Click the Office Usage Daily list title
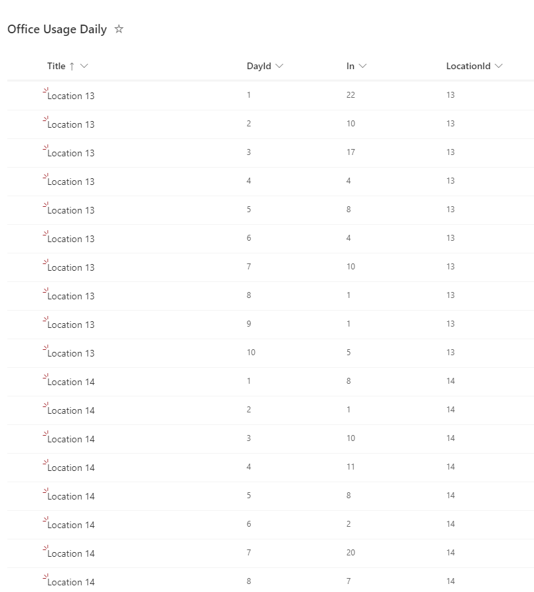534x592 pixels. point(57,29)
